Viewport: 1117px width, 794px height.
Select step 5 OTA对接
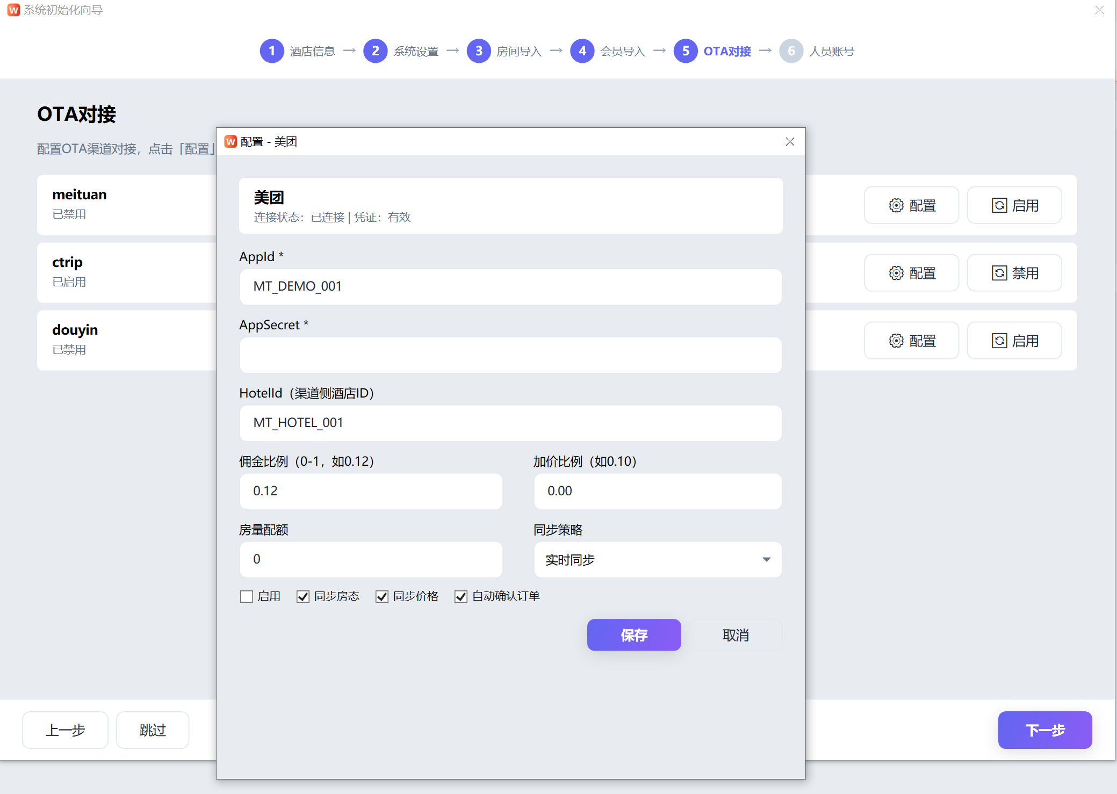coord(712,51)
